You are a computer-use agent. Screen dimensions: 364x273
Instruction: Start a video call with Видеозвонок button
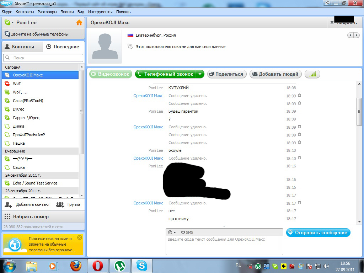(111, 74)
